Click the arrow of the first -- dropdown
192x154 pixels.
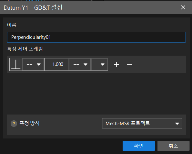pos(39,64)
